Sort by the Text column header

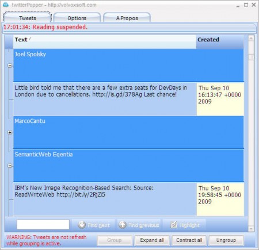(105, 42)
